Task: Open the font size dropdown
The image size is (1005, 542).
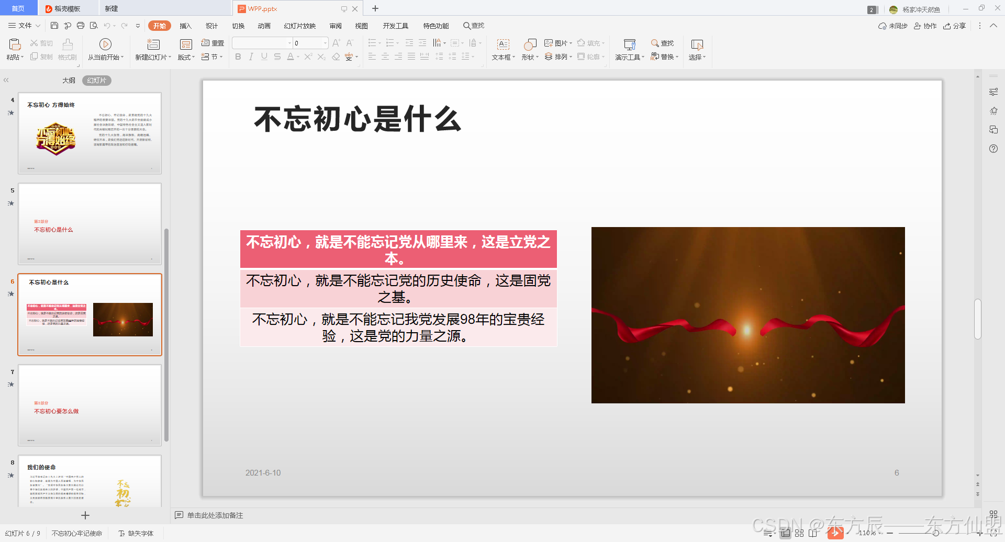Action: pos(325,43)
